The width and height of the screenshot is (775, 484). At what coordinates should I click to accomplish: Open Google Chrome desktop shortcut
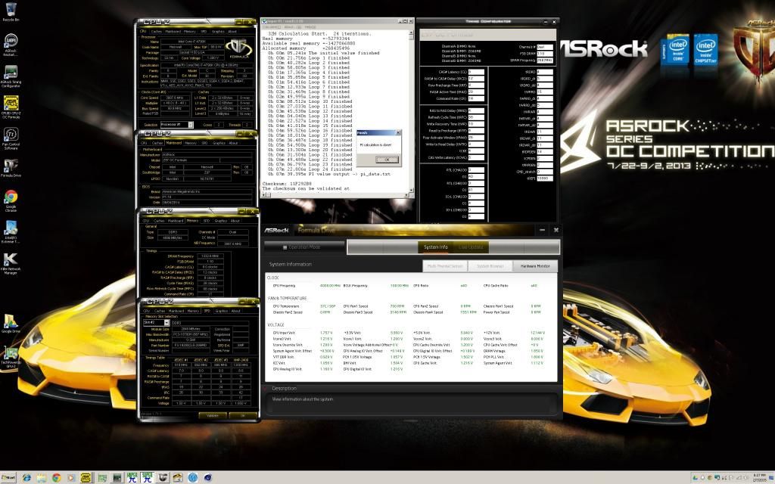(x=11, y=201)
